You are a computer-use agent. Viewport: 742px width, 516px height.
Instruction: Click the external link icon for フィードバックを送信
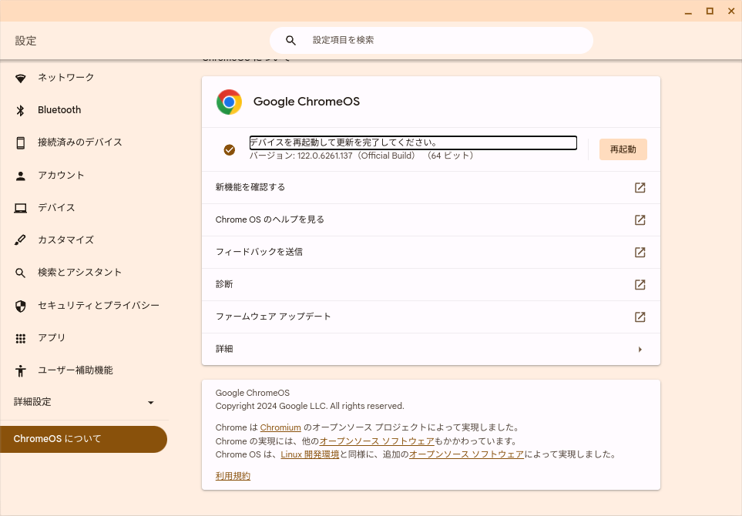click(x=640, y=252)
